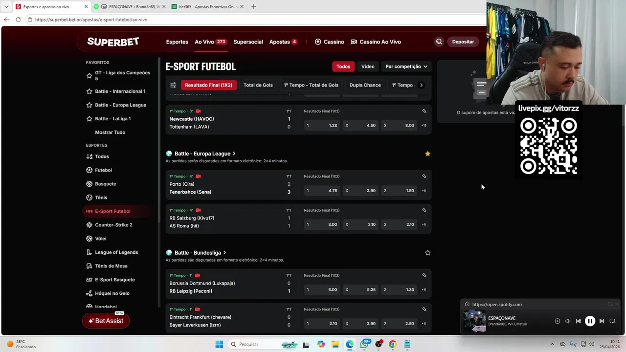Image resolution: width=626 pixels, height=352 pixels.
Task: Skip to next track in Spotify mini player
Action: [602, 321]
